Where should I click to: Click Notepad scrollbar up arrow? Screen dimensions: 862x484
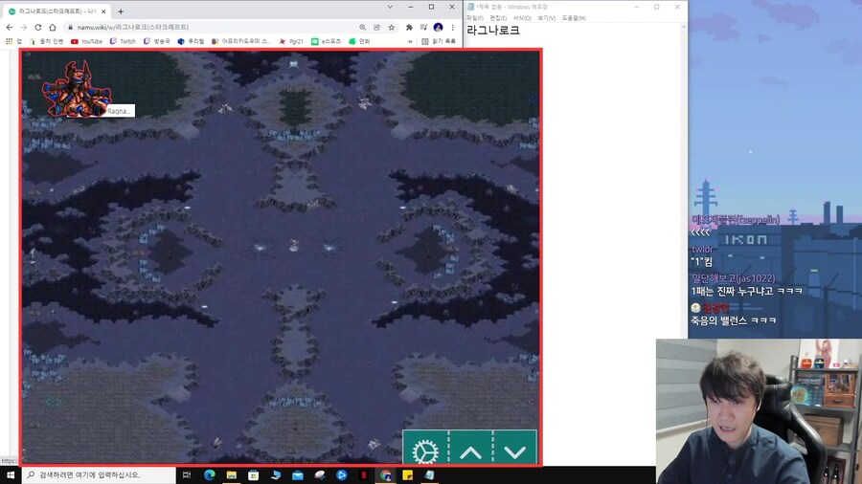pos(683,27)
